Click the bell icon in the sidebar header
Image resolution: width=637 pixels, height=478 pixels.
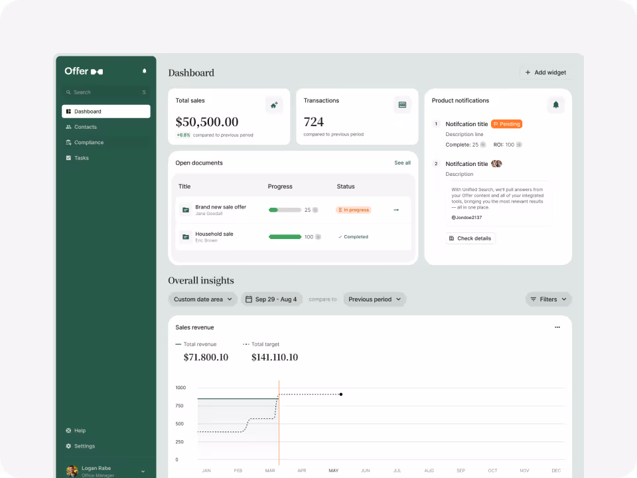pos(145,70)
